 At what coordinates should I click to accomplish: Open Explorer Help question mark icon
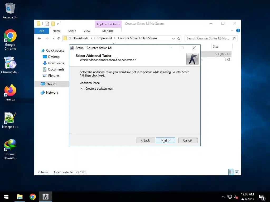pos(238,31)
